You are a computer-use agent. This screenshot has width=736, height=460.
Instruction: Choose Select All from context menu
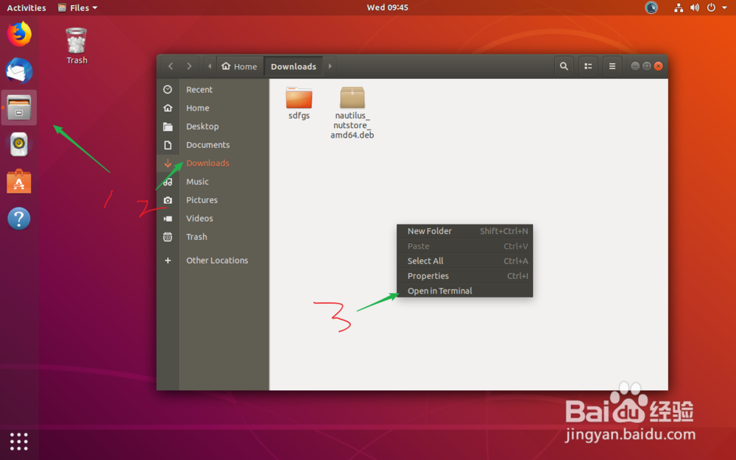pyautogui.click(x=464, y=261)
